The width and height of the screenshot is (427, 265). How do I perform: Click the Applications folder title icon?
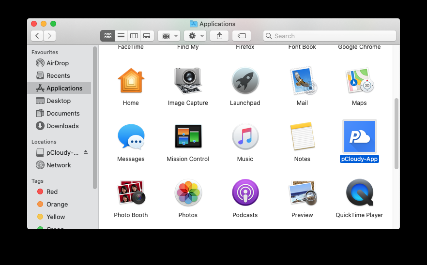click(193, 24)
